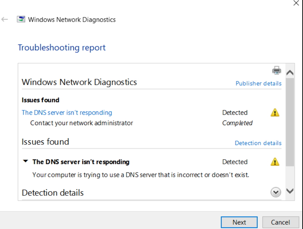
Task: Open the Publisher details link
Action: (258, 84)
